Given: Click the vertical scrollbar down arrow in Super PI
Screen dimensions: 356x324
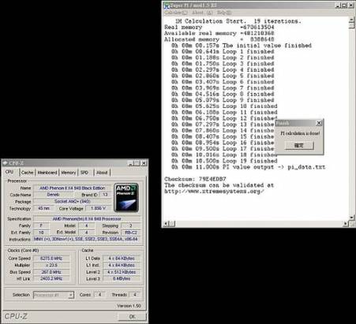Looking at the screenshot, I should (351, 218).
